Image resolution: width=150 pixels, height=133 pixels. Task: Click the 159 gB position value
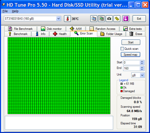[x=137, y=119]
